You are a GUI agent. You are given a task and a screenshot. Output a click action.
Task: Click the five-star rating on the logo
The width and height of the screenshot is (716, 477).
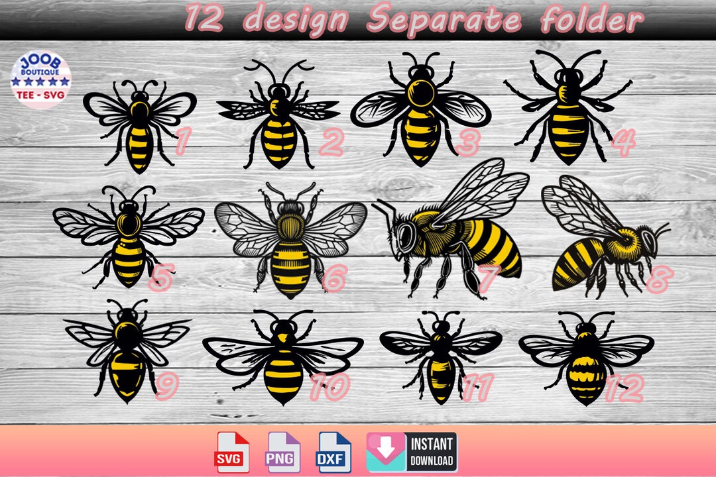point(40,83)
